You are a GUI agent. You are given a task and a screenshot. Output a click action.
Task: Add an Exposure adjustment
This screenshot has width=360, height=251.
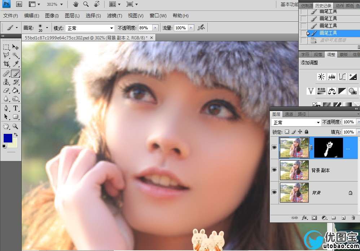point(353,77)
